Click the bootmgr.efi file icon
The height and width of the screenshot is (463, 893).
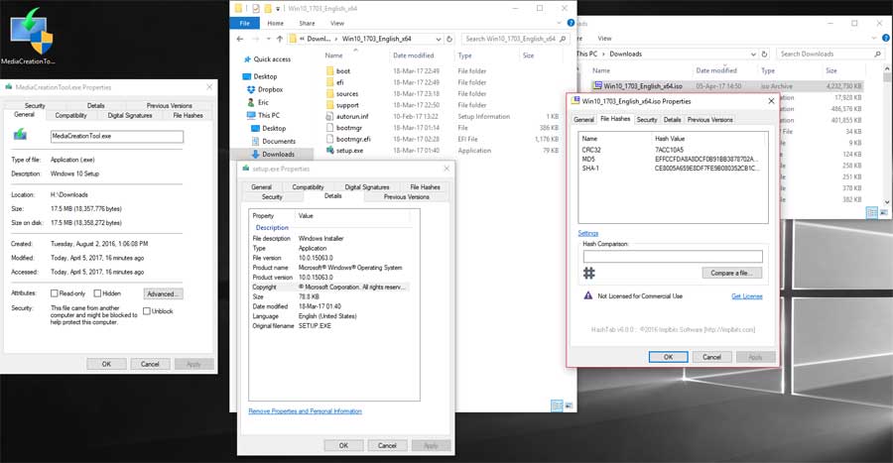[x=329, y=139]
